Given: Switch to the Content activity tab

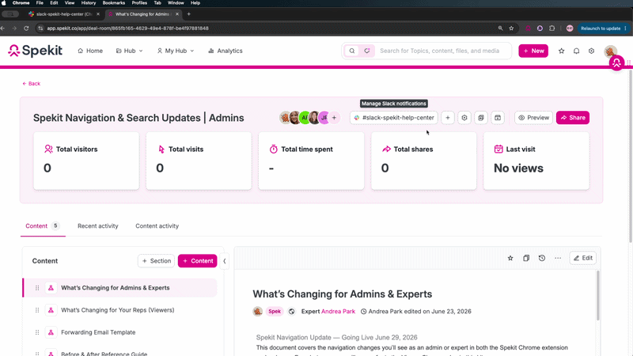Looking at the screenshot, I should (157, 226).
